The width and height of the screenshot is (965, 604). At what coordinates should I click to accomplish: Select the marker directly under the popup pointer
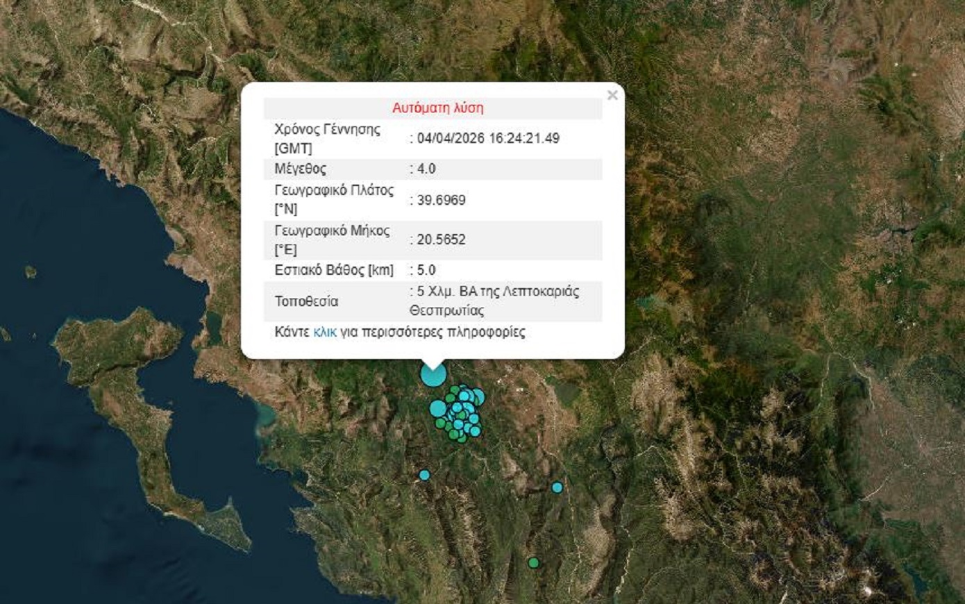click(433, 376)
